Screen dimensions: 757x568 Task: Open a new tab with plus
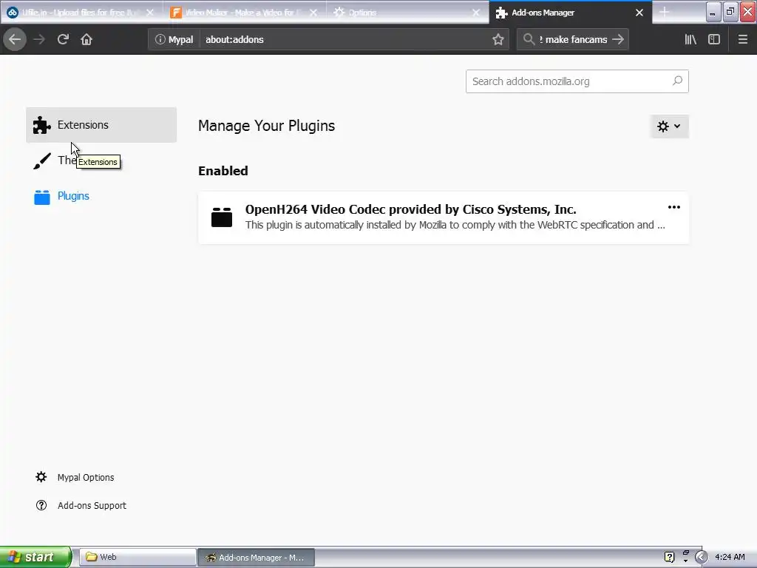665,12
